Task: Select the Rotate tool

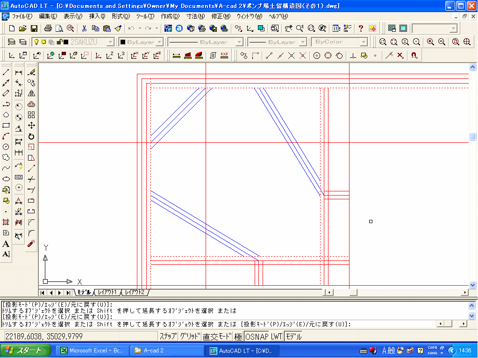Action: click(x=31, y=136)
